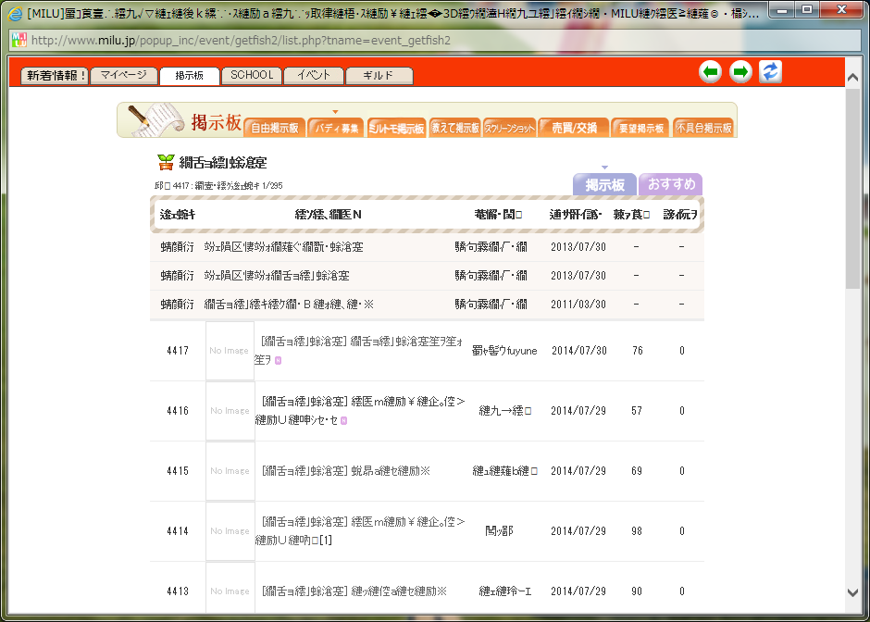The width and height of the screenshot is (870, 622).
Task: Click the No Image thumbnail for post 4414
Action: tap(230, 531)
